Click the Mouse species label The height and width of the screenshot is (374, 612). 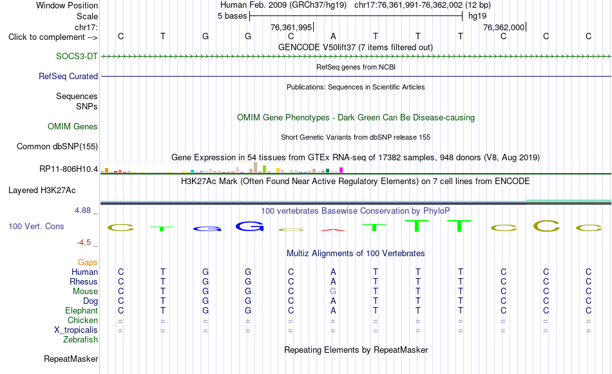(86, 292)
